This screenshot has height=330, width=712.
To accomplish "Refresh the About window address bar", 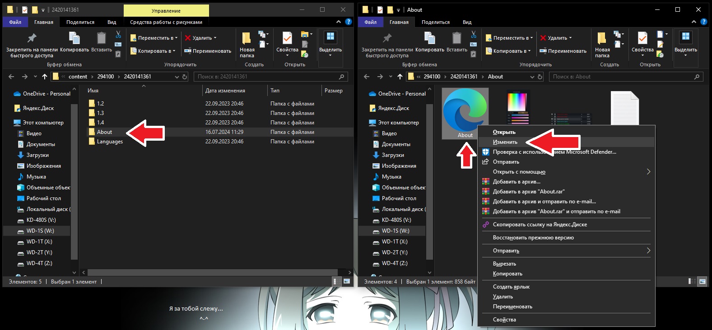I will point(540,77).
